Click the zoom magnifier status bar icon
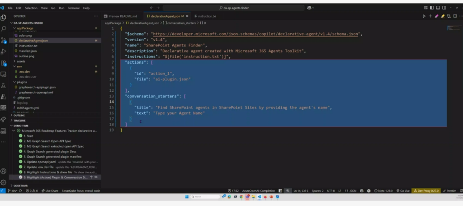This screenshot has height=206, width=463. pyautogui.click(x=287, y=191)
